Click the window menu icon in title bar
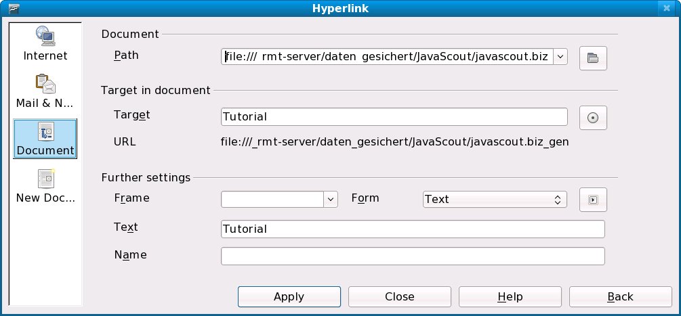 (10, 8)
